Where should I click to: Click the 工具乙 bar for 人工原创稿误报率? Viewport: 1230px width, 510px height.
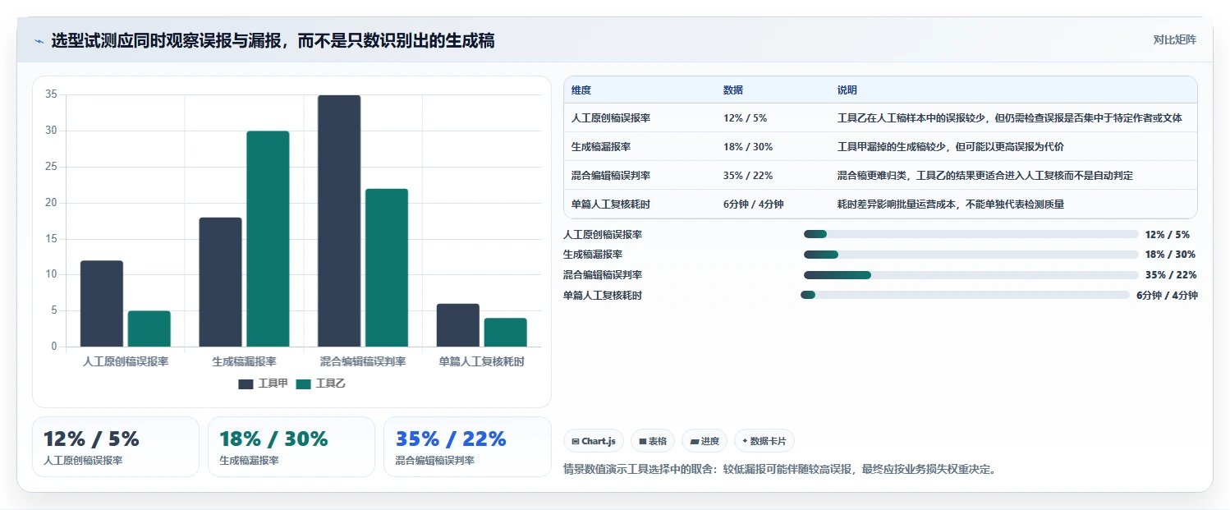click(149, 329)
